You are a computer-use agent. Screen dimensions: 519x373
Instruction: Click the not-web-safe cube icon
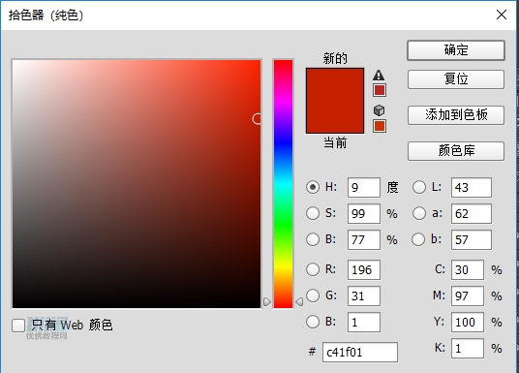tap(379, 110)
